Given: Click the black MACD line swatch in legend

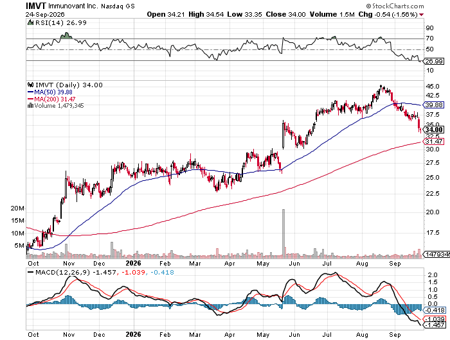Looking at the screenshot, I should [x=30, y=273].
